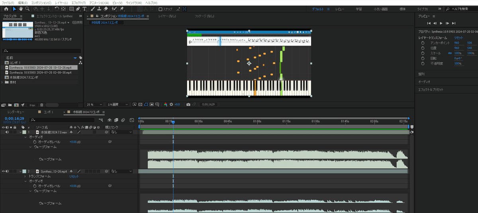The width and height of the screenshot is (478, 213).
Task: Click リセット for layer 2 transform in the timeline
Action: pos(74,176)
